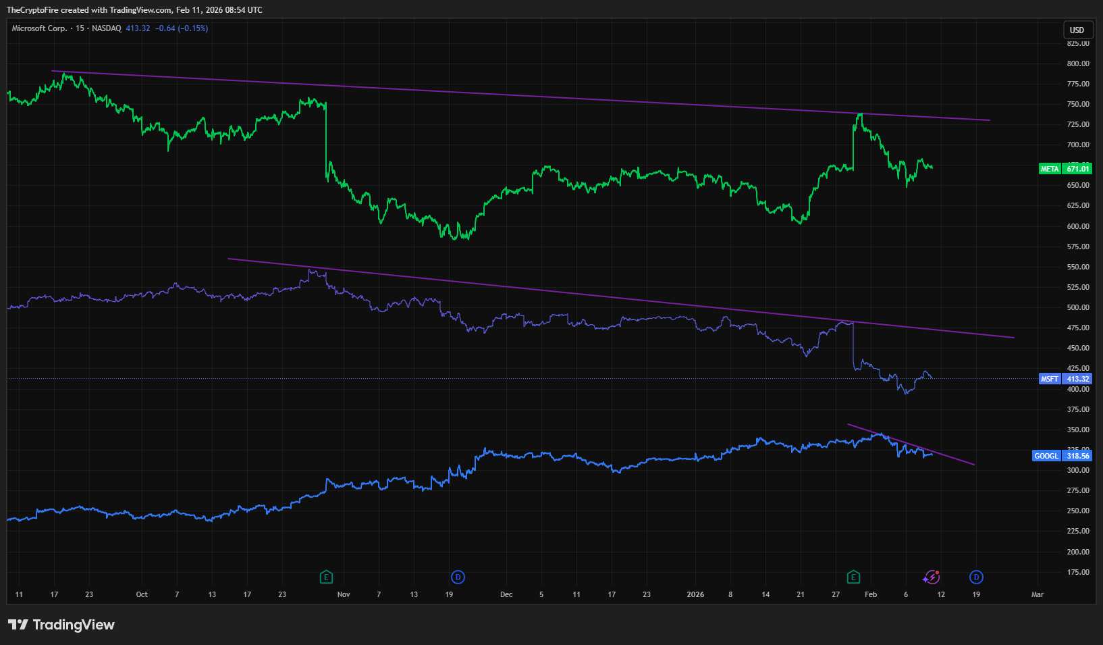Click the 250.00 price axis label
The height and width of the screenshot is (645, 1103).
pos(1078,511)
